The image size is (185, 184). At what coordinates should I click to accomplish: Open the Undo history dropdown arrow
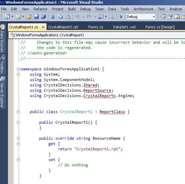[83, 17]
